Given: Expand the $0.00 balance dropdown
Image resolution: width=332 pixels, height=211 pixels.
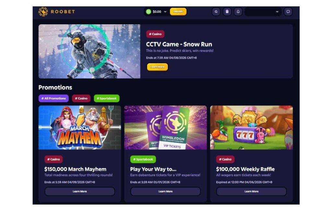Looking at the screenshot, I should pyautogui.click(x=165, y=12).
